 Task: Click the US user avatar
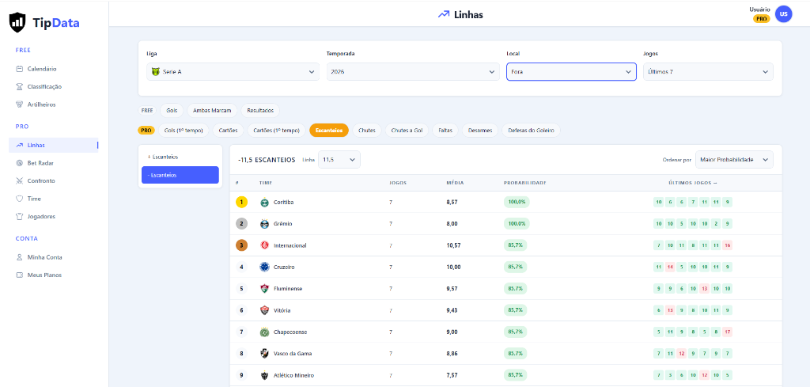(784, 14)
